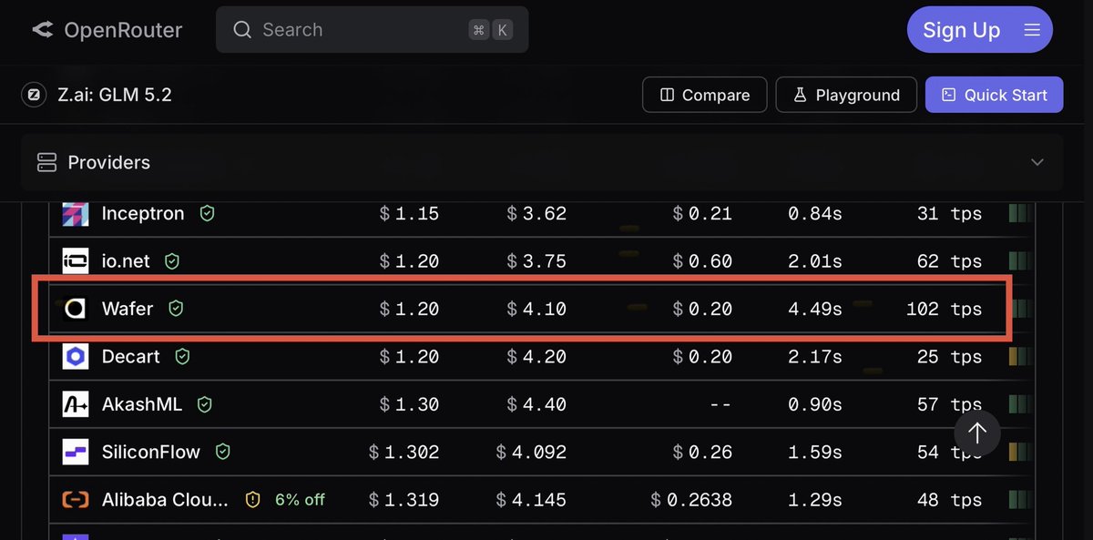Image resolution: width=1093 pixels, height=540 pixels.
Task: Click the Decart provider logo
Action: click(76, 356)
